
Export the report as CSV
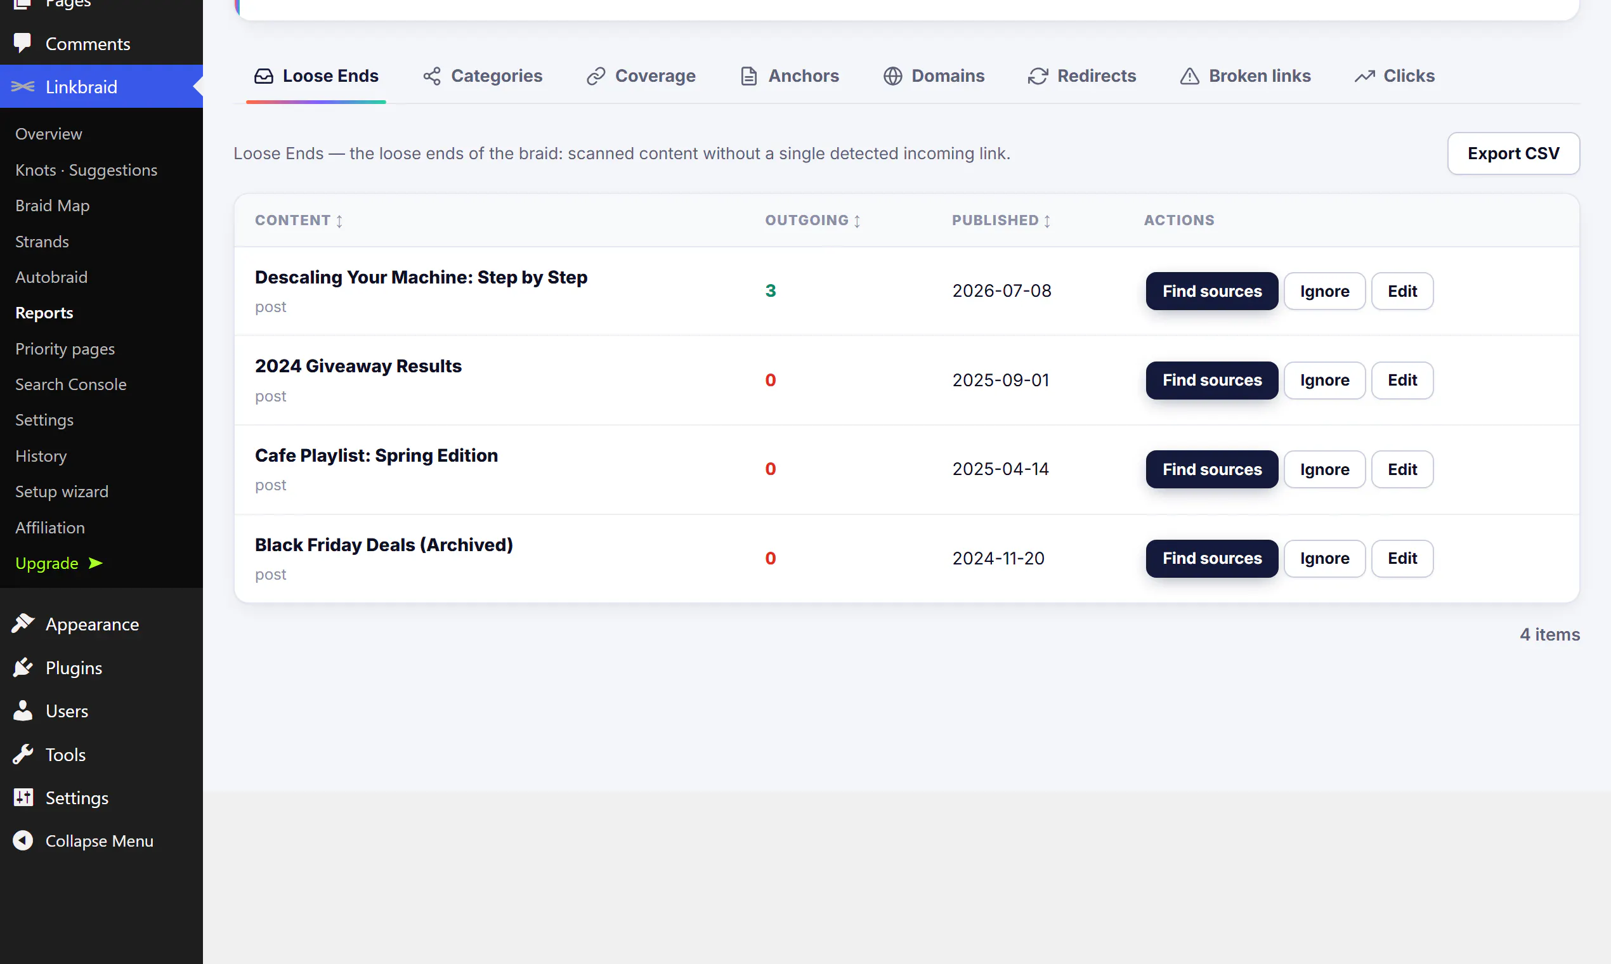(x=1513, y=153)
